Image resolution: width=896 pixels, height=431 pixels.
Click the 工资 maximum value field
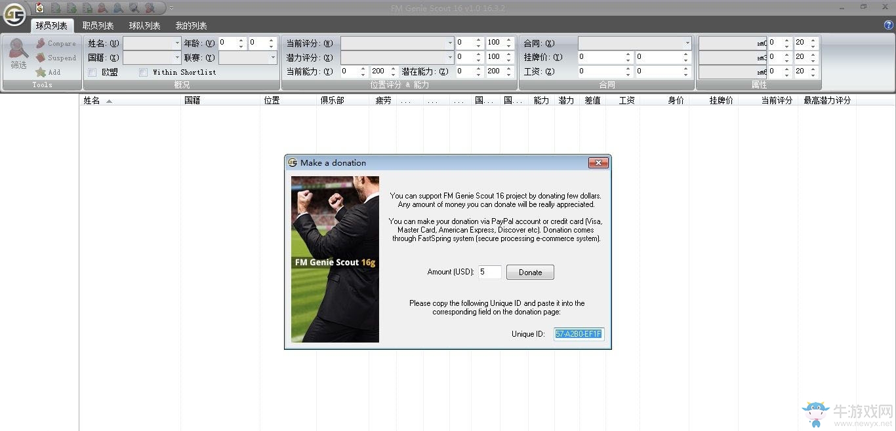[658, 71]
